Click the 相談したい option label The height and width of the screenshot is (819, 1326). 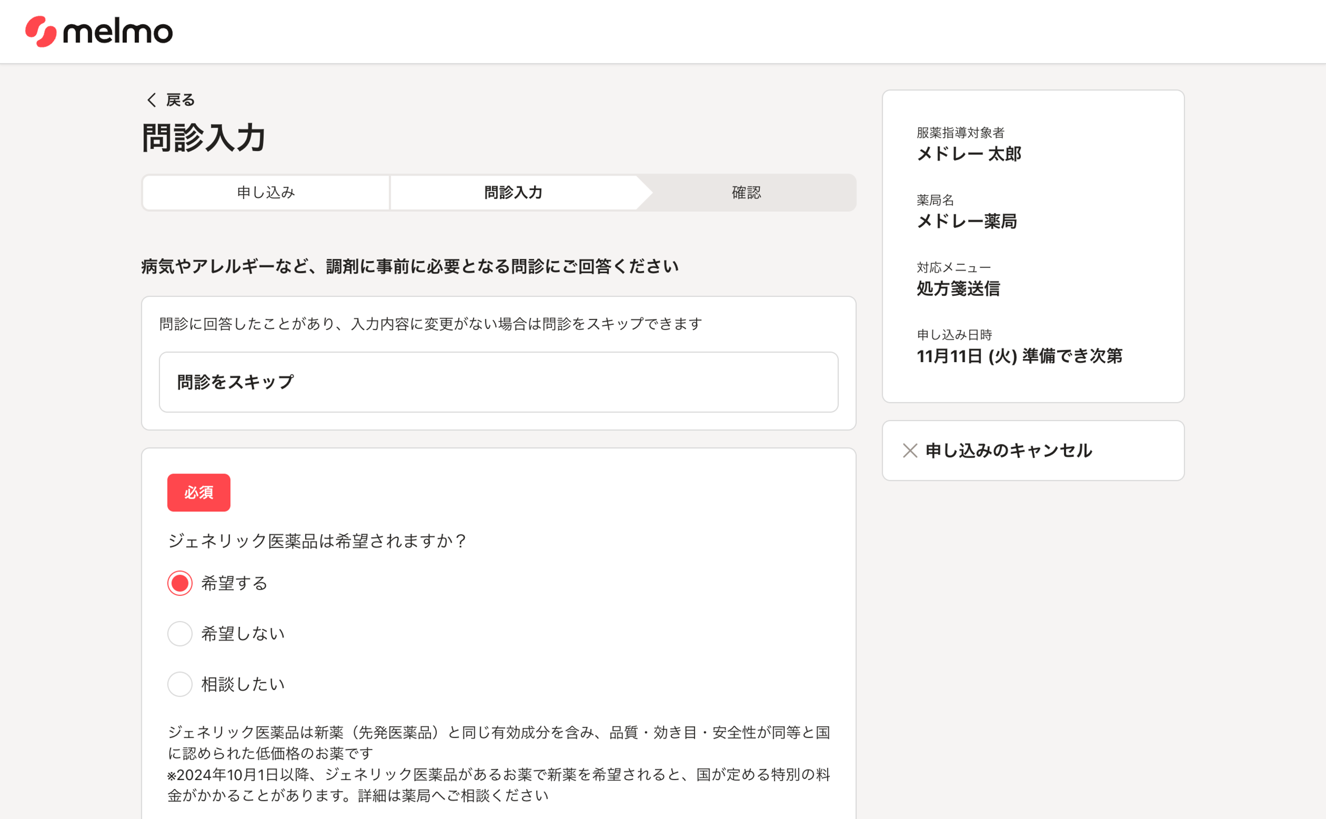click(x=242, y=684)
